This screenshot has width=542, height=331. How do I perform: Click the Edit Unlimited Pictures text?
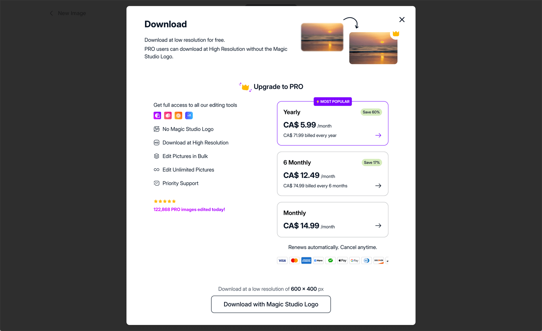(x=188, y=170)
